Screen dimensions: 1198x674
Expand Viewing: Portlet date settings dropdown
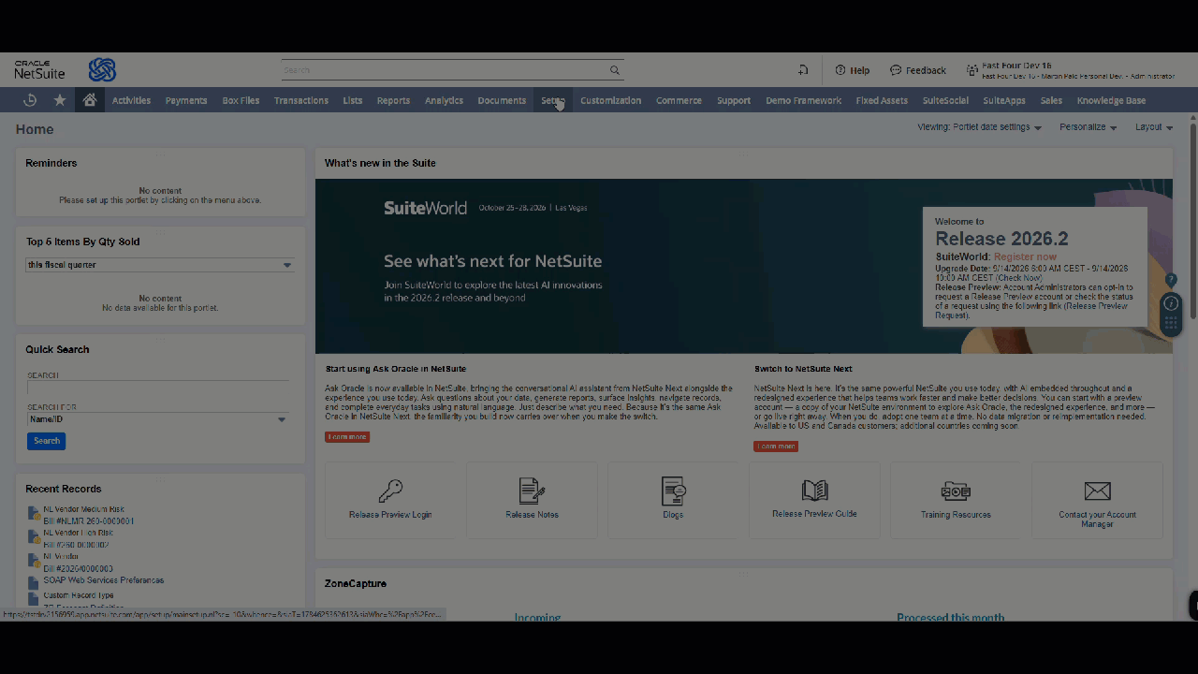pyautogui.click(x=980, y=127)
